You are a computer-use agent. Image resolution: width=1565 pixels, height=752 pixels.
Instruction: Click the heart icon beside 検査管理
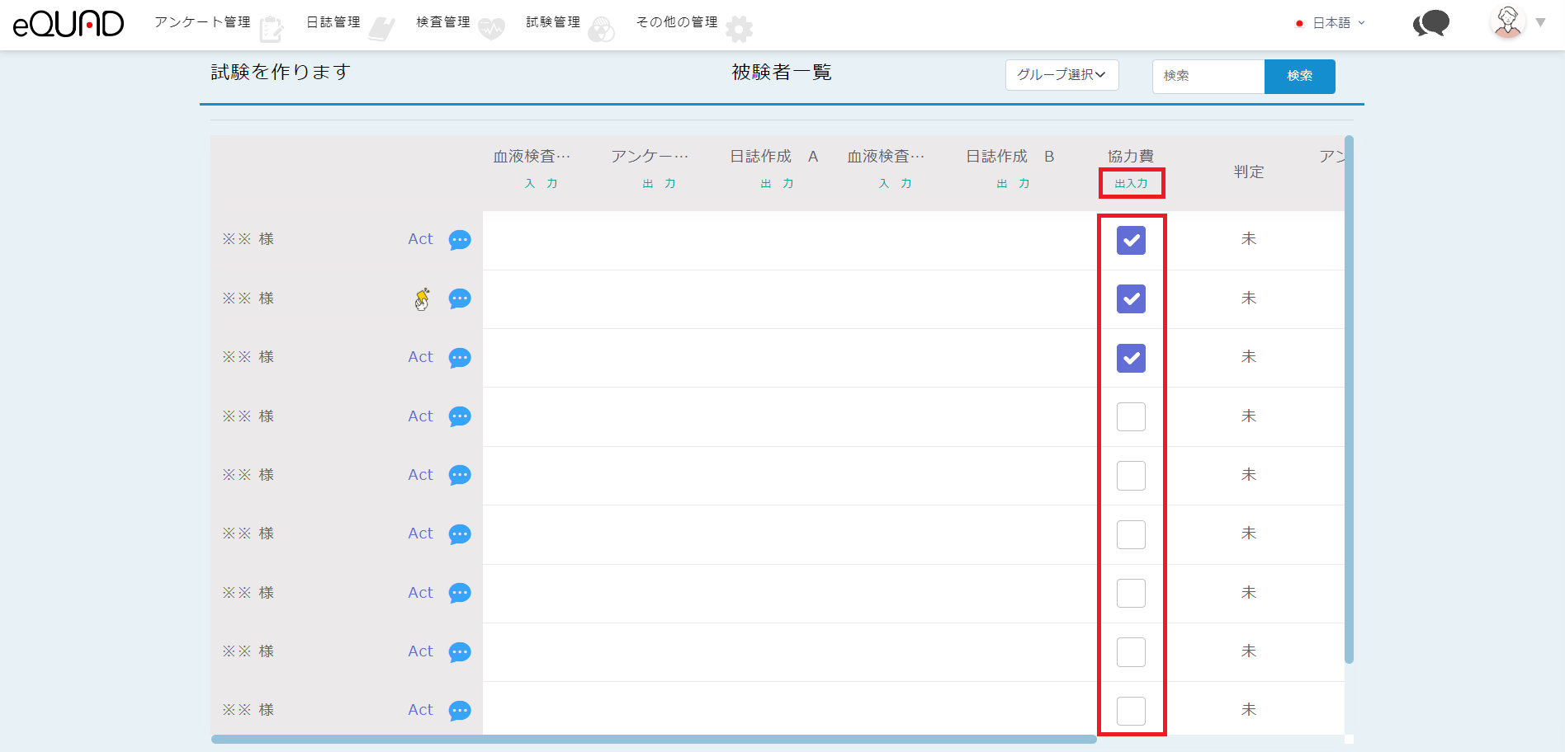(491, 29)
